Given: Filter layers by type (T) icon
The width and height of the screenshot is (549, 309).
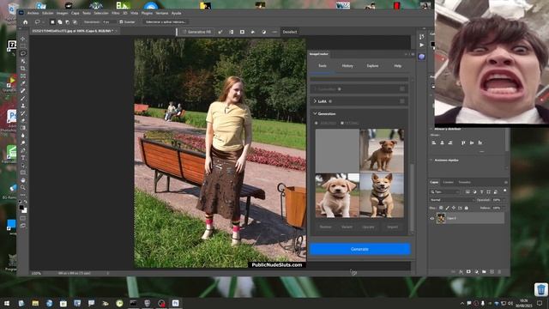Looking at the screenshot, I should tap(482, 191).
